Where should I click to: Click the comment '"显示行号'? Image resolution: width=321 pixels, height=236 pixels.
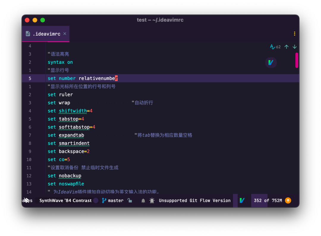click(x=58, y=70)
